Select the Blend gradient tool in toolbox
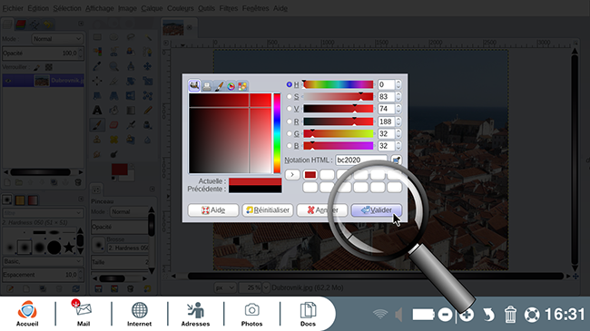 (x=131, y=111)
